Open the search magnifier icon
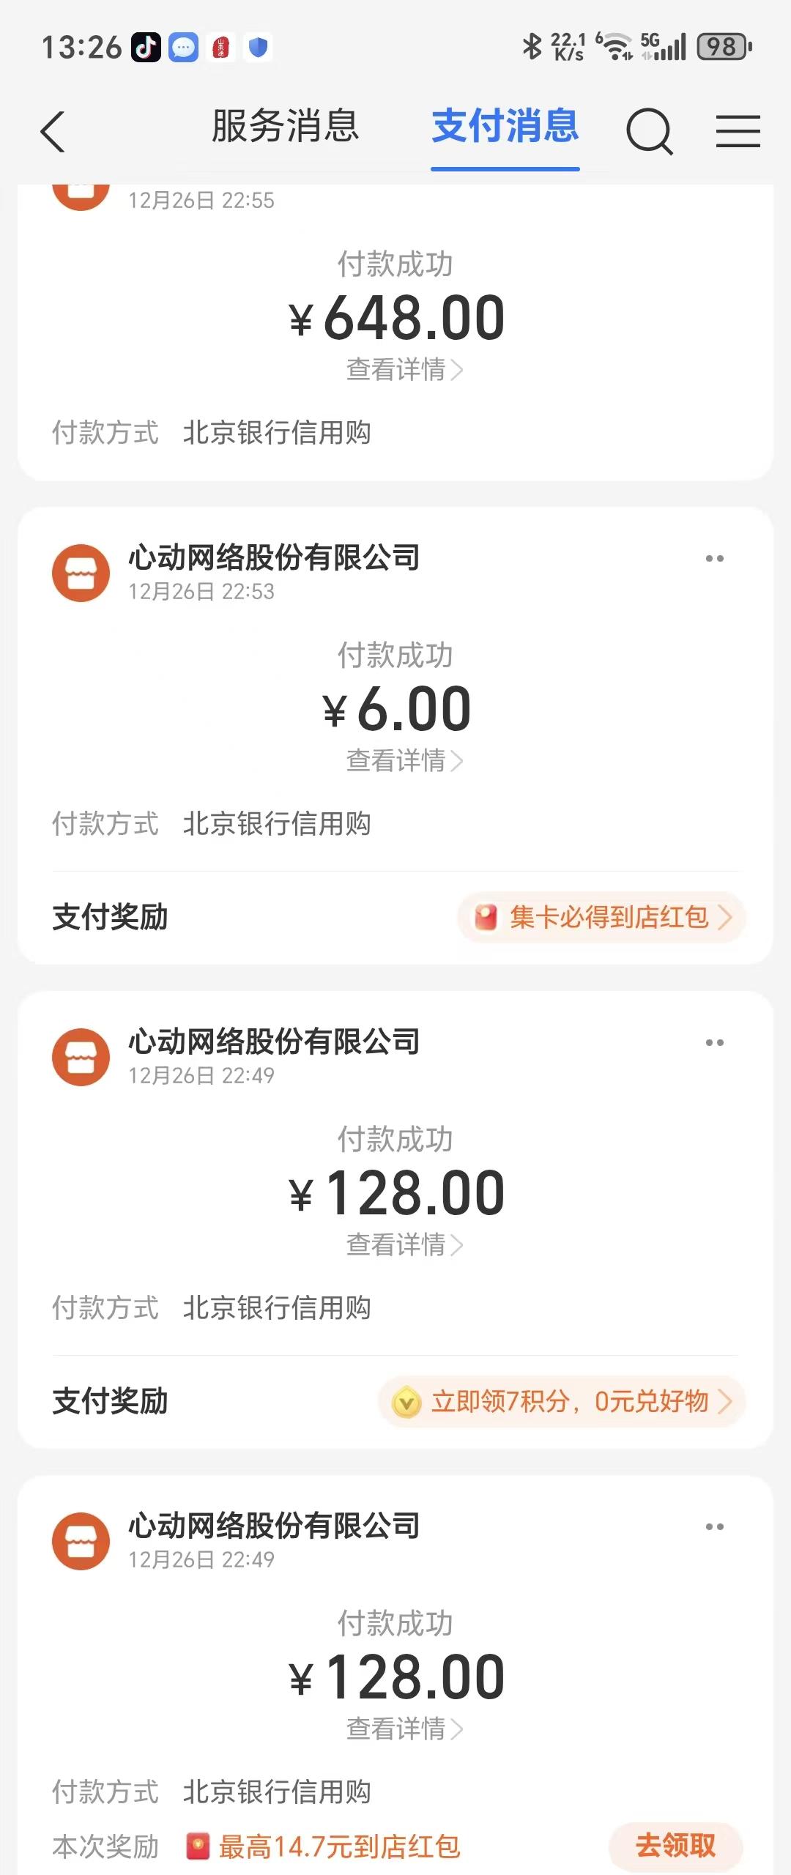 (x=649, y=132)
